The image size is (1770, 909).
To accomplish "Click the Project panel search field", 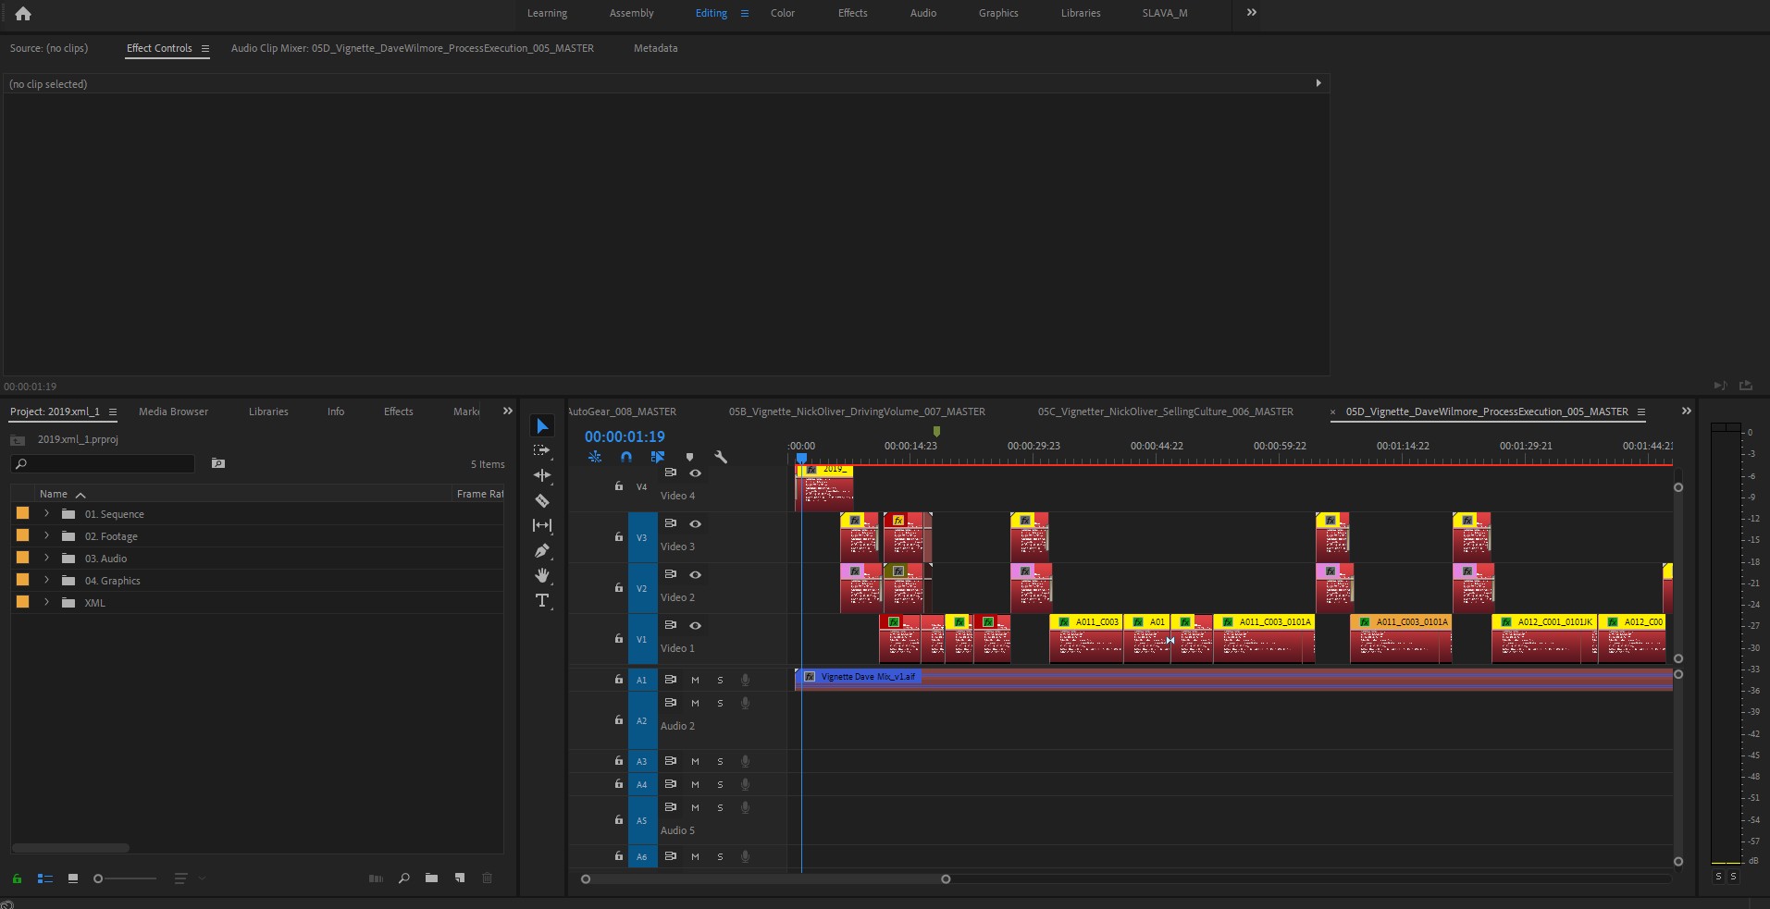I will [x=103, y=463].
